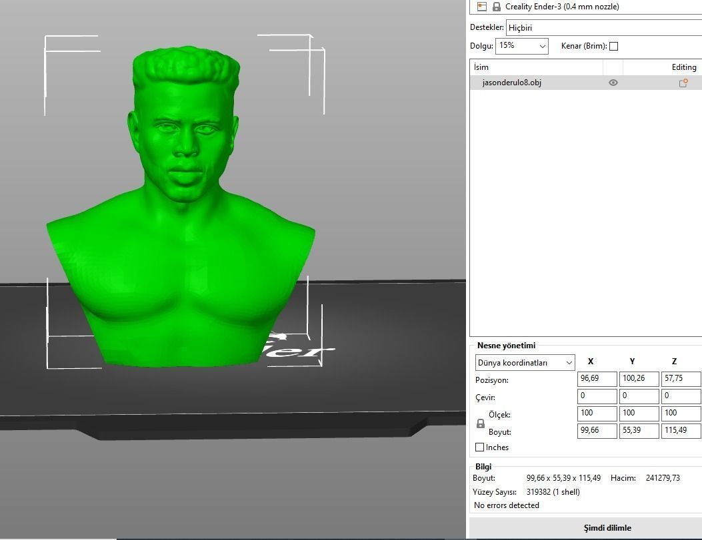Screen dimensions: 702x540
Task: Open the Dolgu dropdown set to 15%
Action: tap(521, 46)
